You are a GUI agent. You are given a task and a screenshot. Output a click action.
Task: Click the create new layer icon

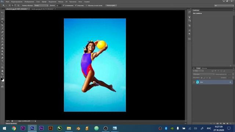(x=227, y=124)
